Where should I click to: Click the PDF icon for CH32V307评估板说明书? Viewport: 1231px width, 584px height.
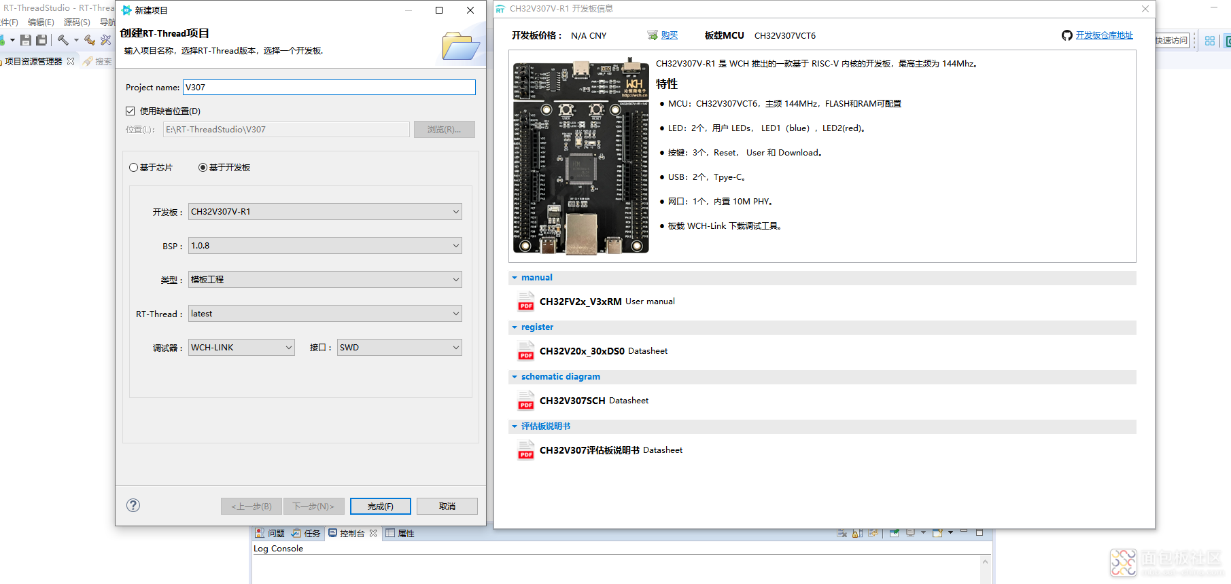525,450
